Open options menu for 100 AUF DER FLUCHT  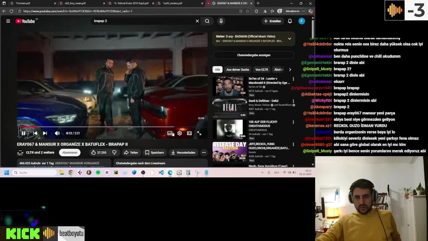(x=293, y=122)
